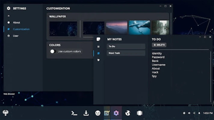Click the notification bell tray icon
Screen dimensions: 214x120
coord(199,113)
